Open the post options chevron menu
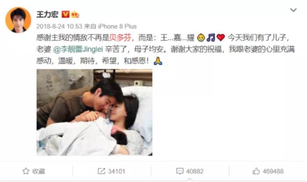The height and width of the screenshot is (182, 307). point(293,10)
